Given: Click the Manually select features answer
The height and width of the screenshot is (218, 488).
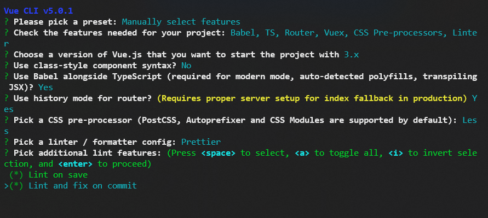Looking at the screenshot, I should pyautogui.click(x=181, y=22).
